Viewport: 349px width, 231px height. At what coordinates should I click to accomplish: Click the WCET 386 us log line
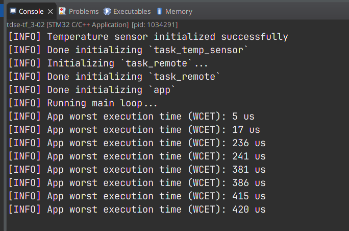(x=137, y=183)
